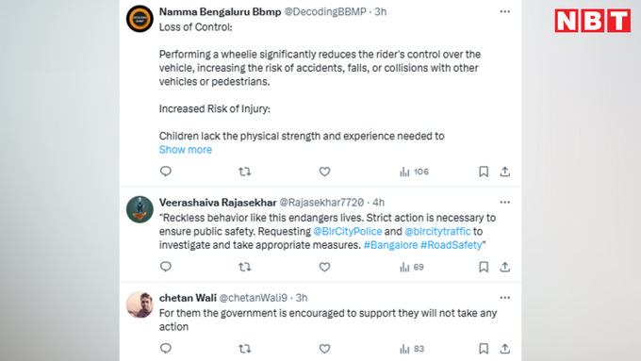Like Veerashaiva Rajasekhar's tweet
Viewport: 641px width, 361px height.
point(324,267)
